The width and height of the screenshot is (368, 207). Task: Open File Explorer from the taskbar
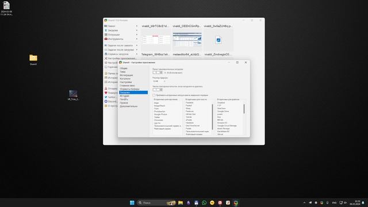point(181,203)
